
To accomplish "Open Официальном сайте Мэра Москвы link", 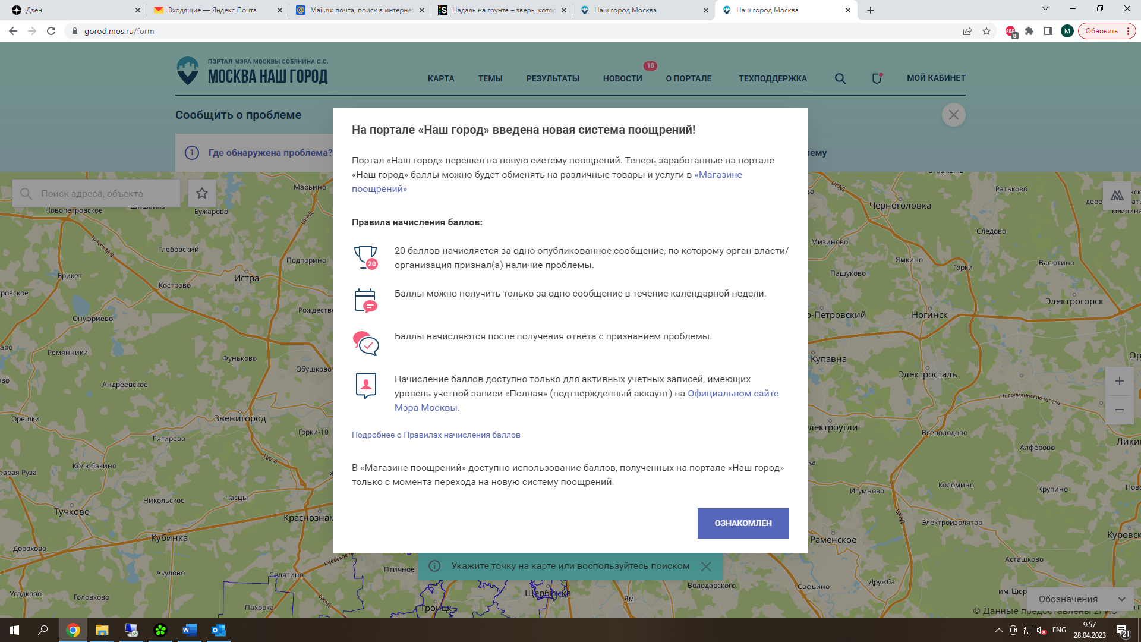I will point(587,401).
